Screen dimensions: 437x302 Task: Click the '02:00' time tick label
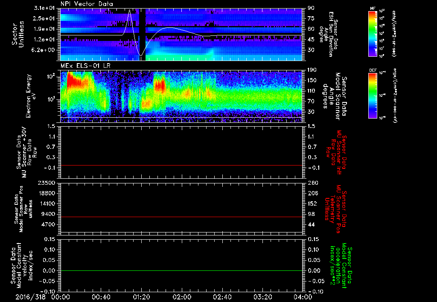182,297
